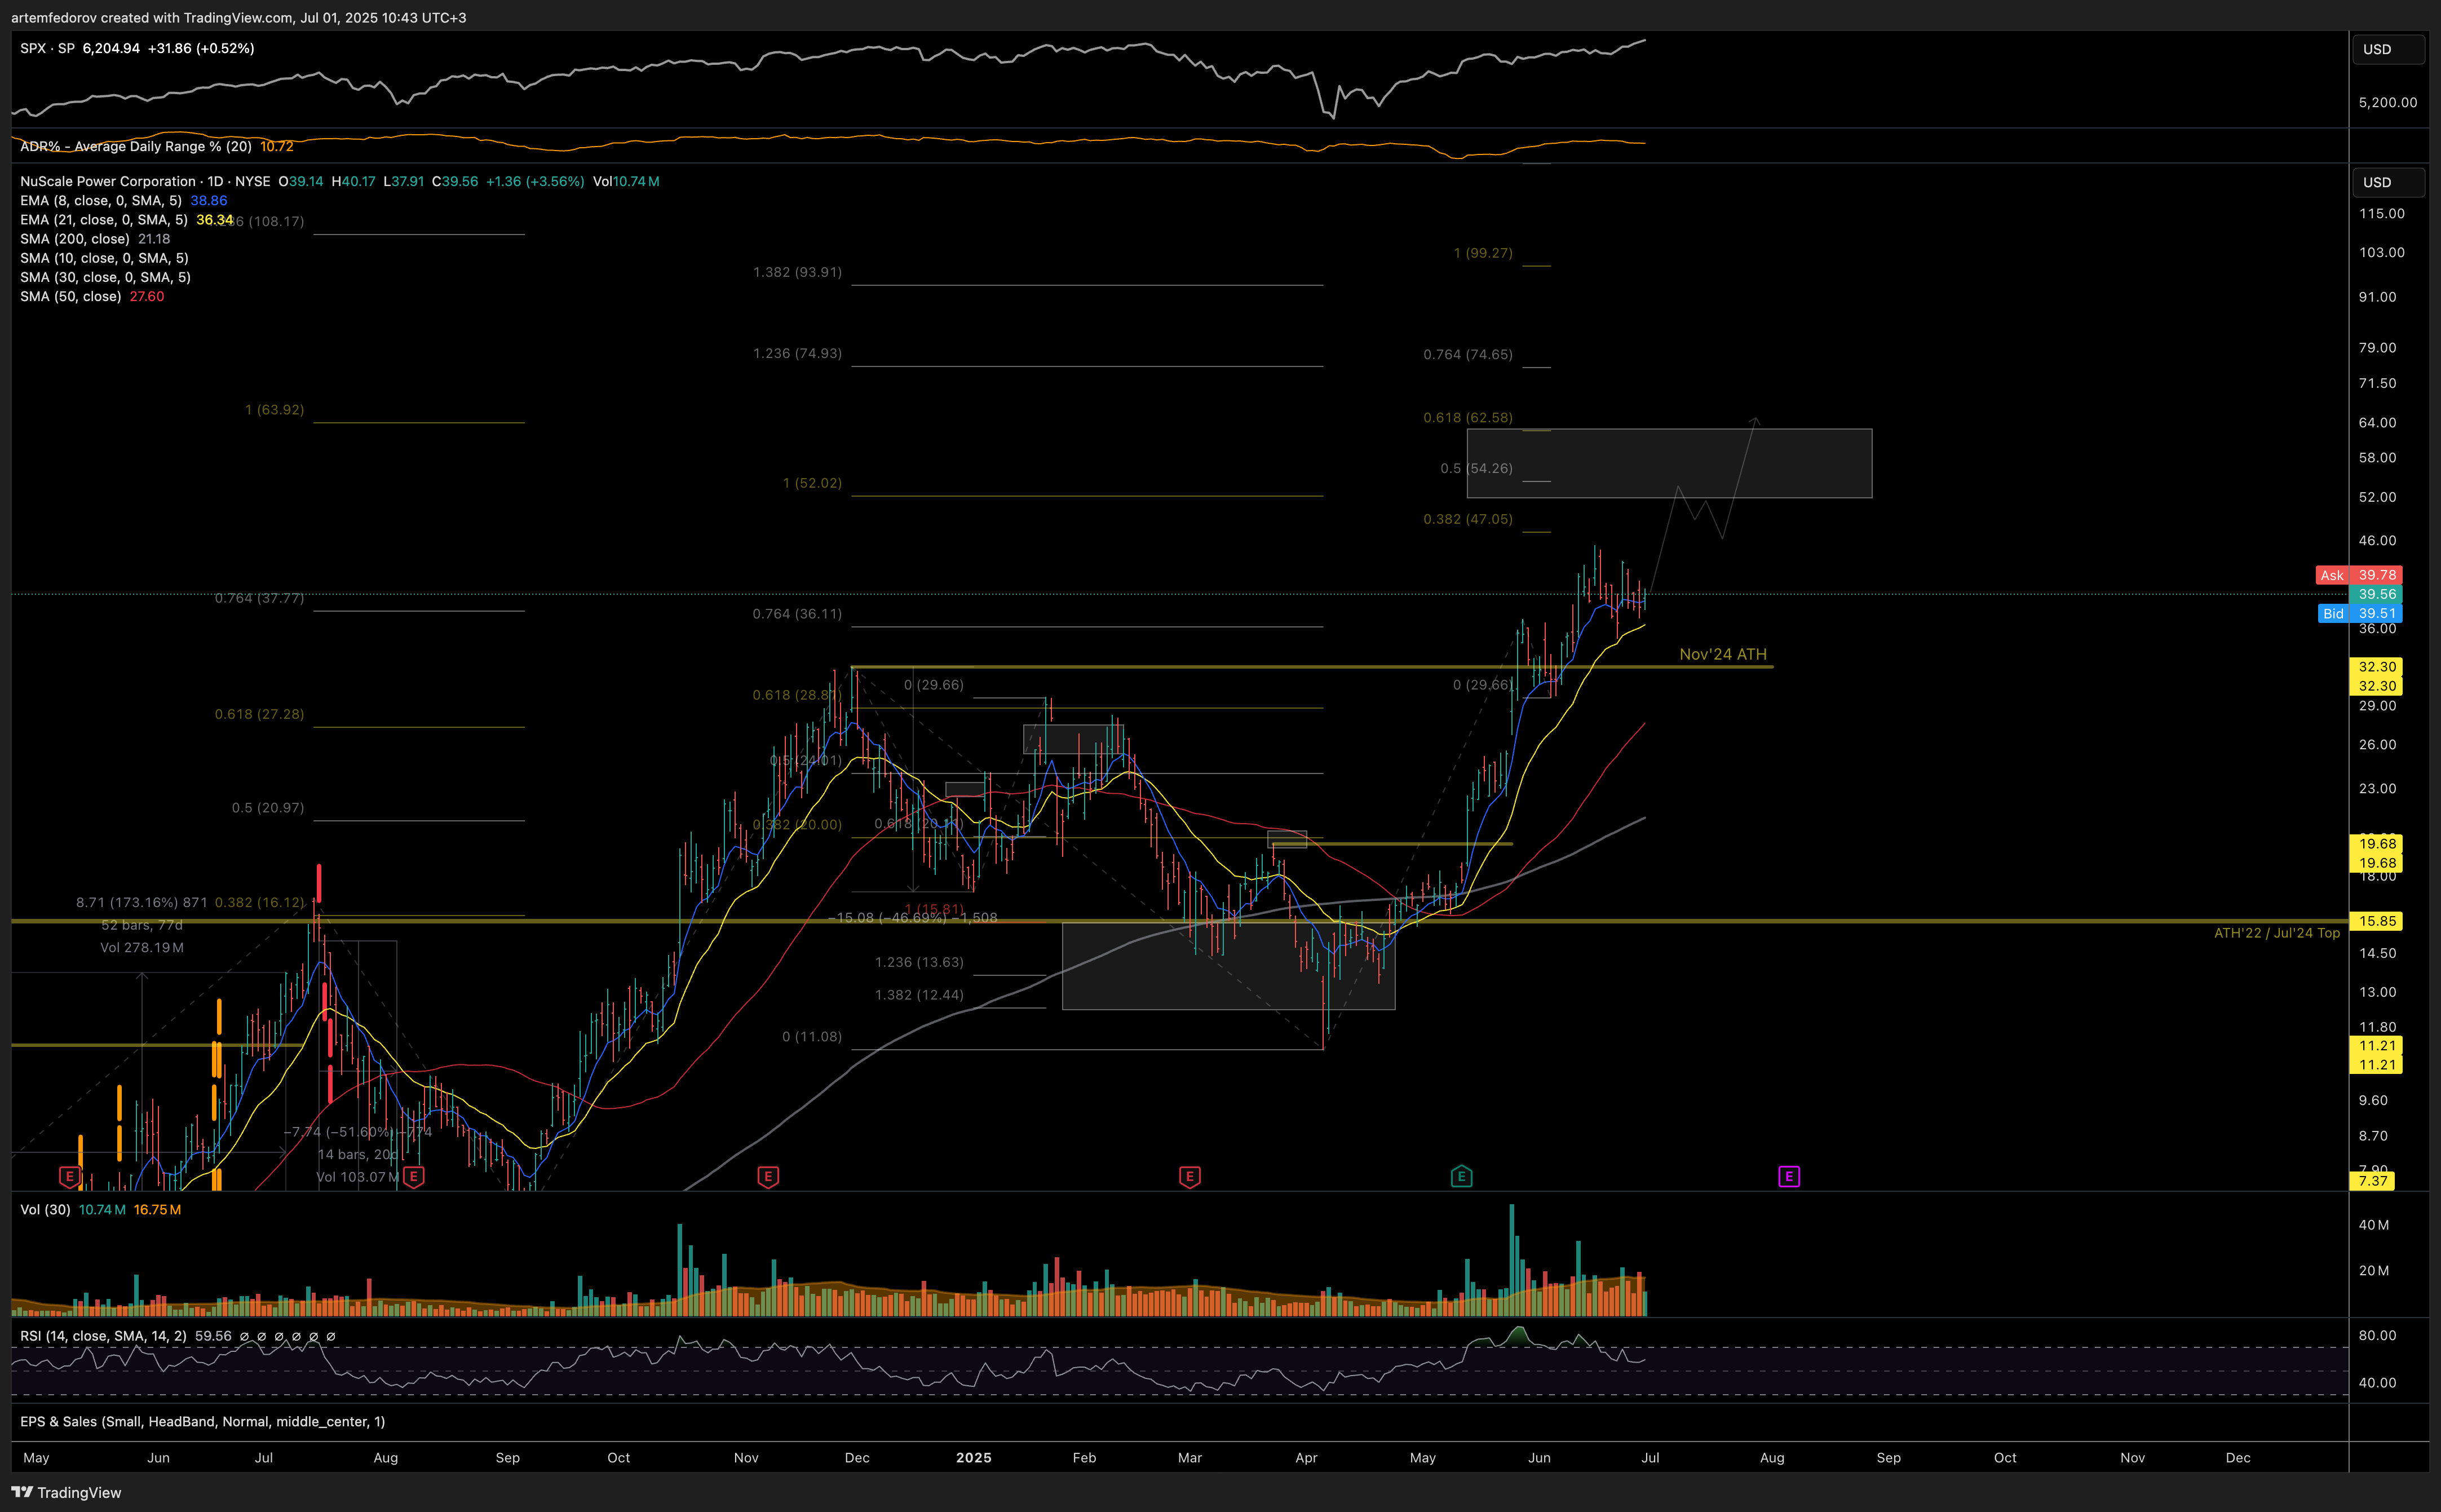Click the 115.00 price axis value
This screenshot has width=2441, height=1512.
pyautogui.click(x=2381, y=213)
